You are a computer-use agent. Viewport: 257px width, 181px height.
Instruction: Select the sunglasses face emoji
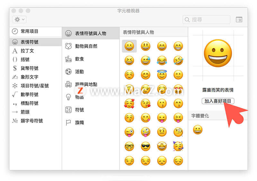146,146
